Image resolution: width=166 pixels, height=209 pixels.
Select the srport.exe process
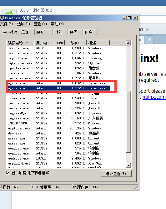58,58
